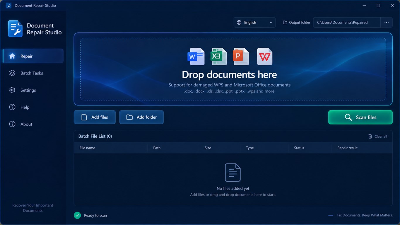The image size is (400, 225).
Task: Click the PowerPoint presentation icon
Action: tap(241, 57)
